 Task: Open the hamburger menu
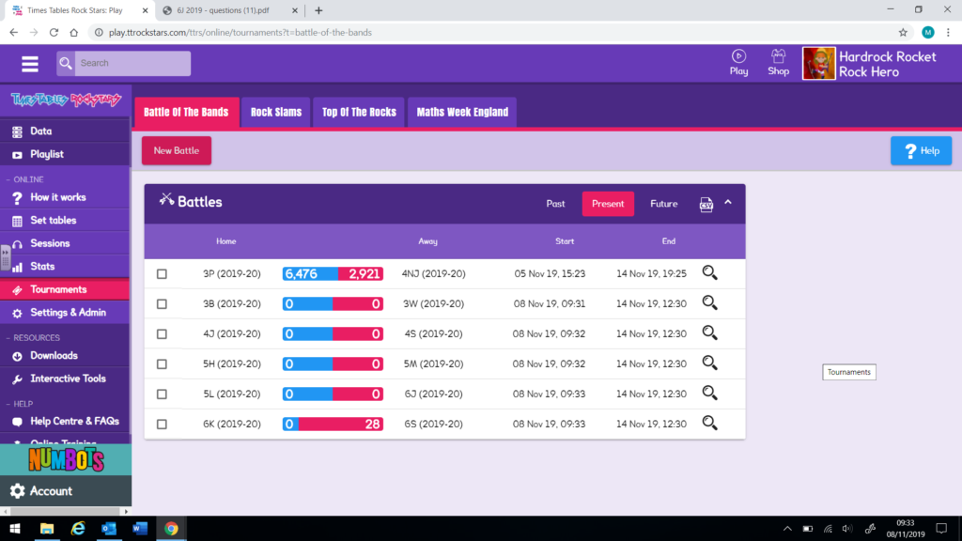coord(29,63)
